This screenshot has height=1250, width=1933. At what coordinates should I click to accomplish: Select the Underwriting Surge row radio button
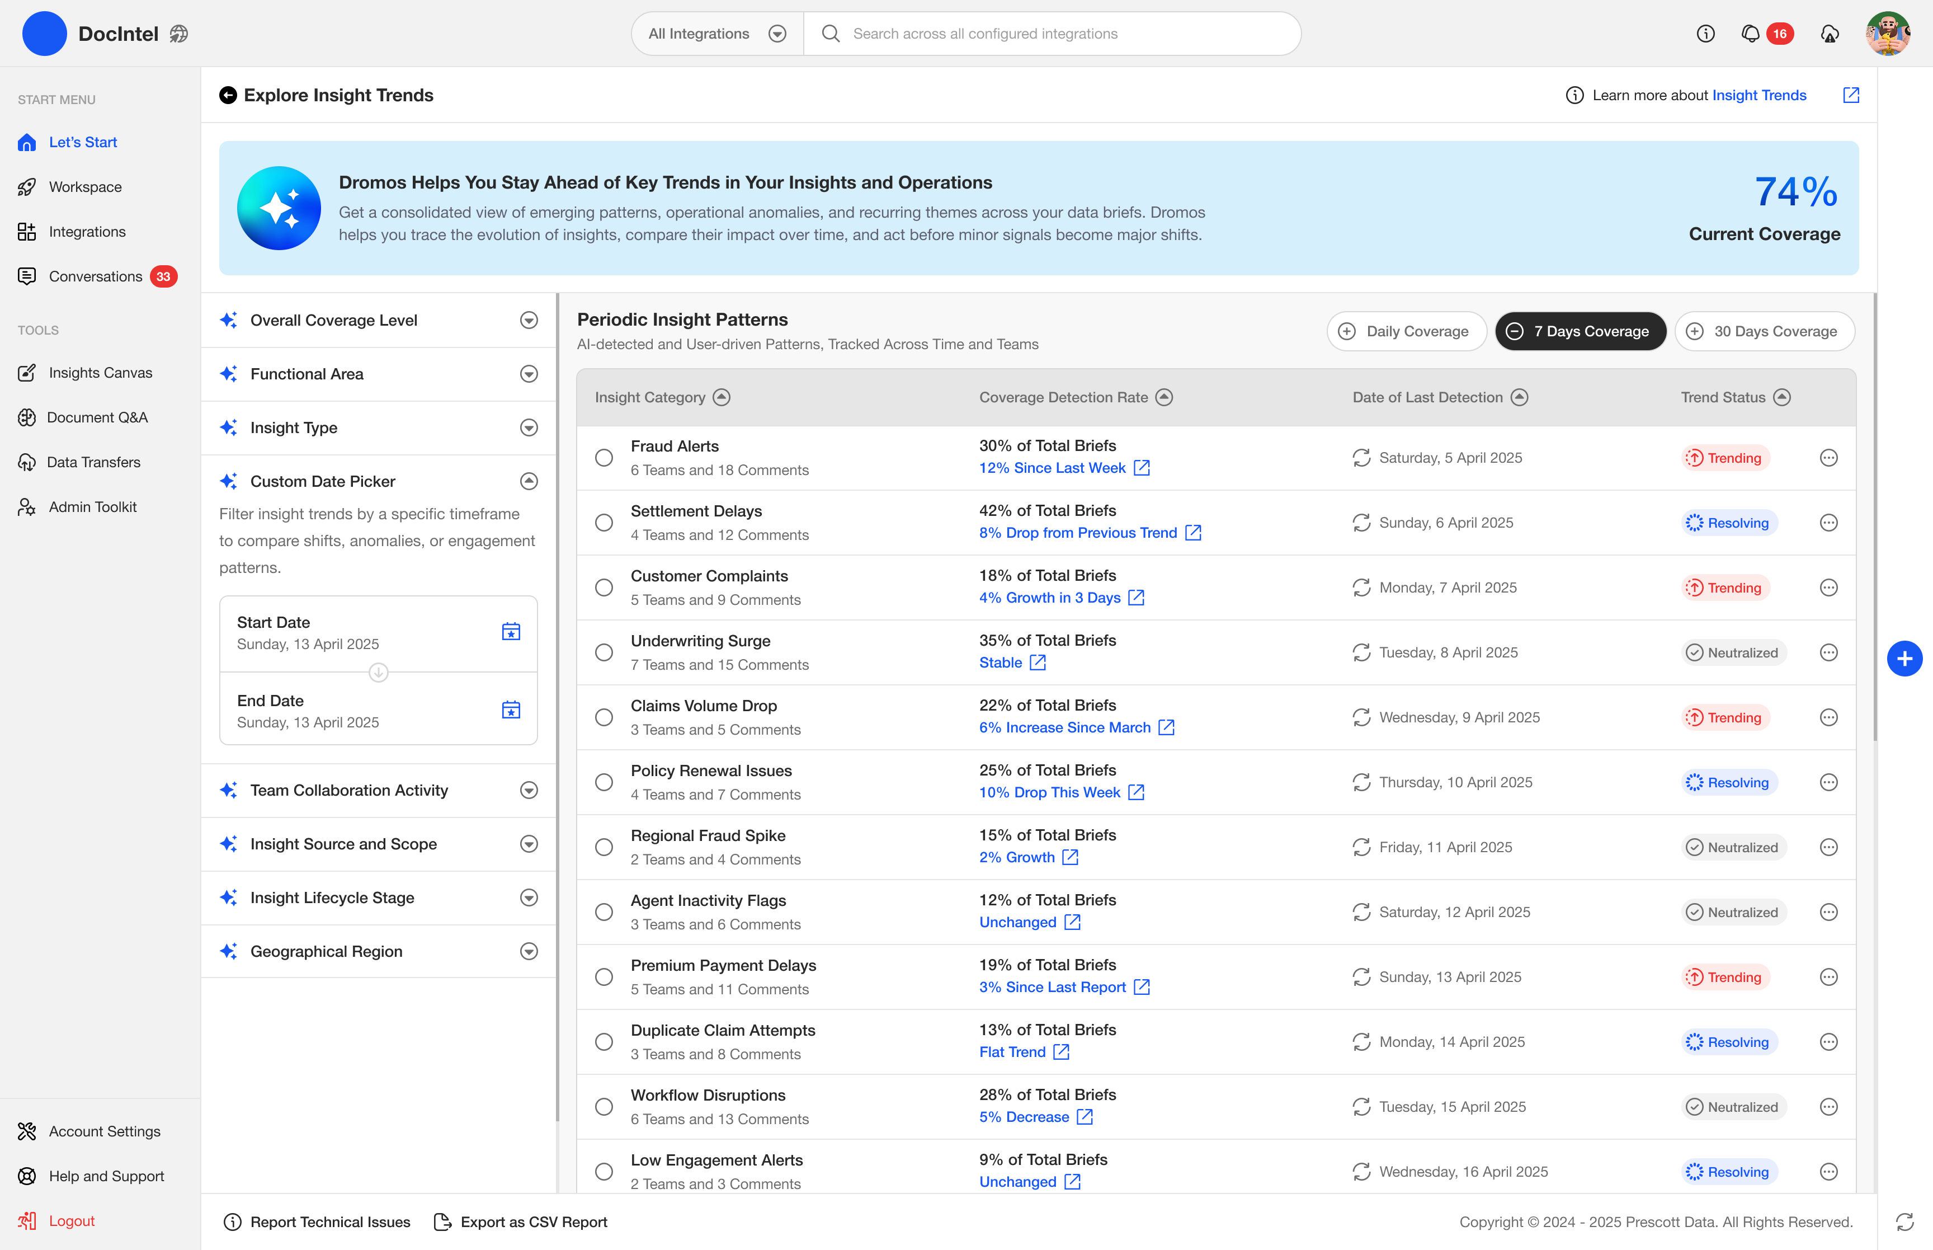pyautogui.click(x=604, y=652)
